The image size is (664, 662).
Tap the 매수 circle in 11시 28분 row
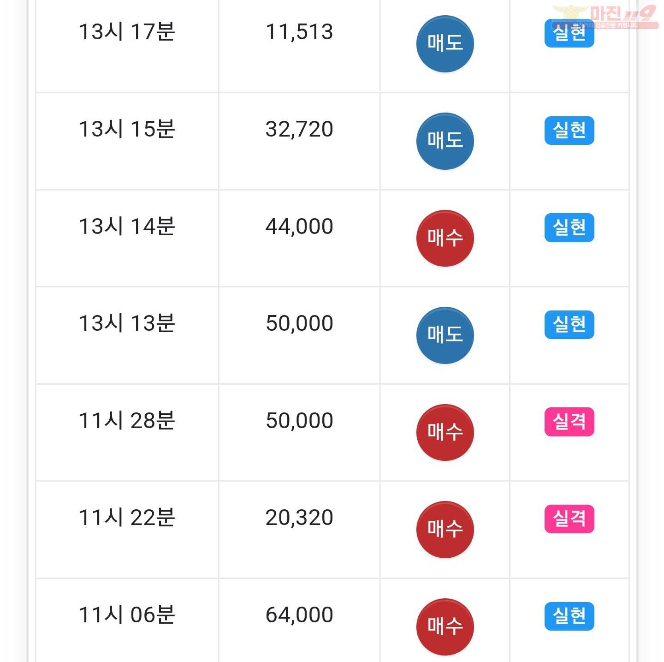(x=445, y=433)
